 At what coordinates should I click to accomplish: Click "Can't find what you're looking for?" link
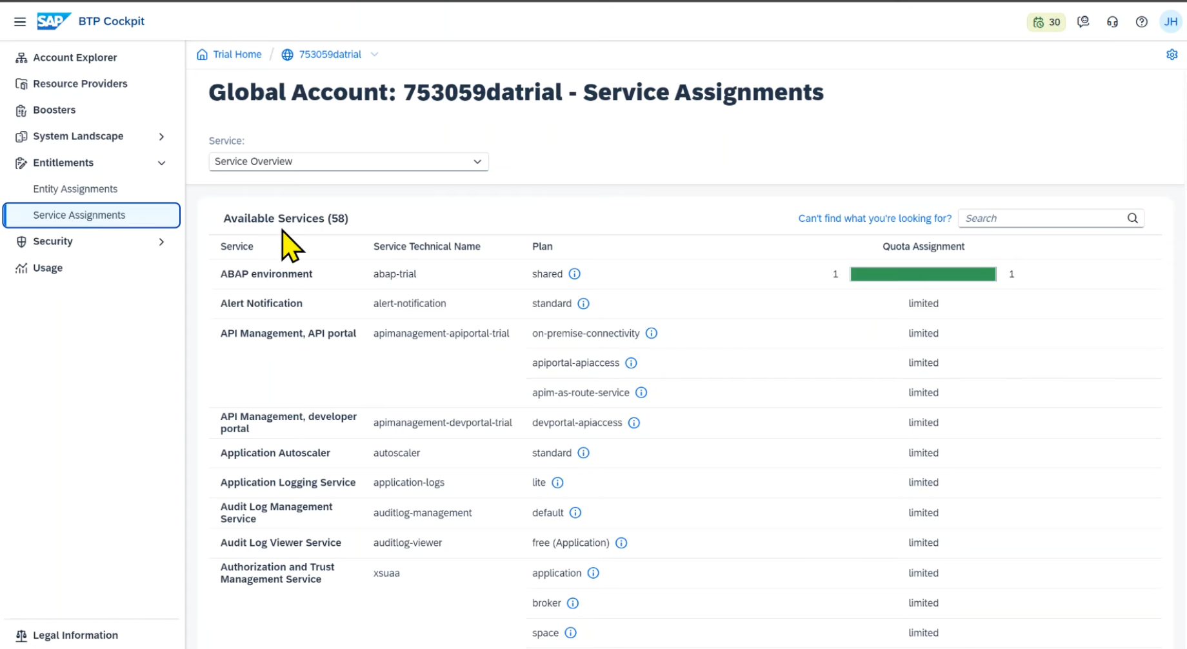click(875, 219)
